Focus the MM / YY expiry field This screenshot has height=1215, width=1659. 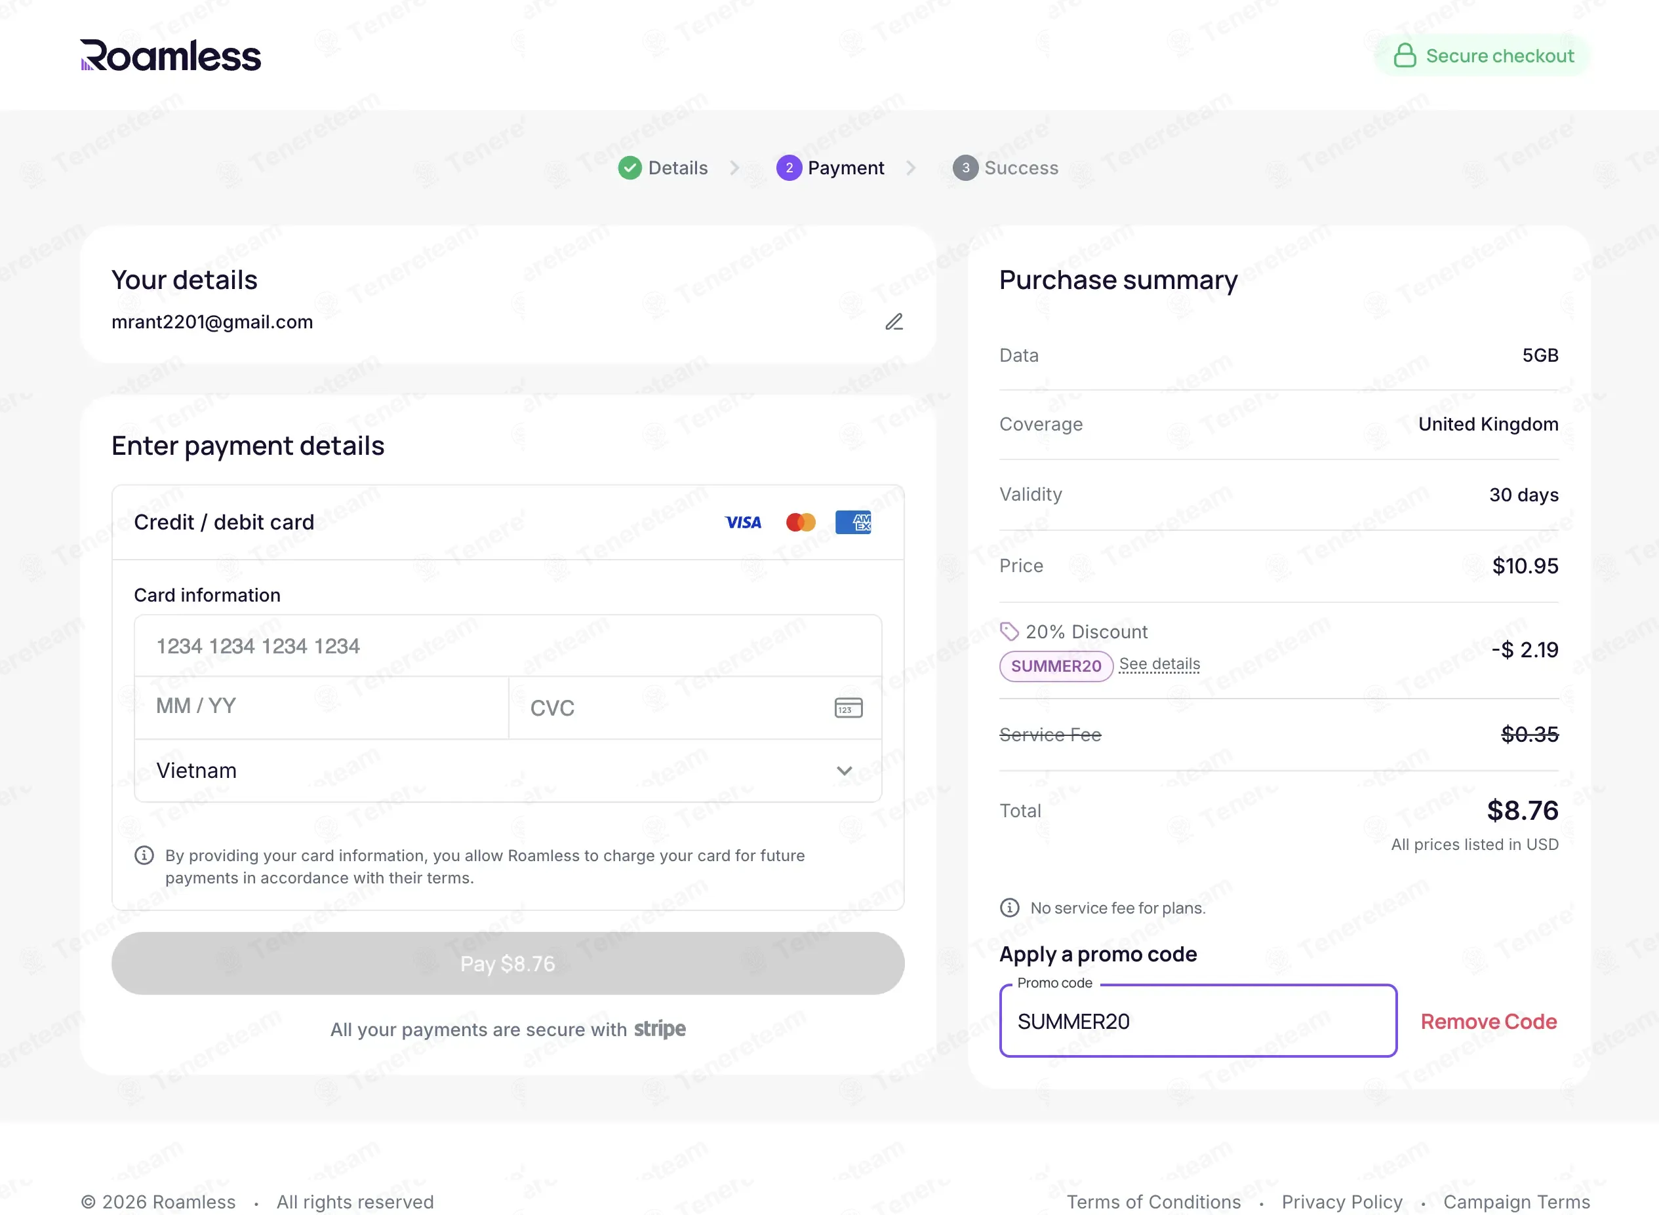[x=321, y=708]
